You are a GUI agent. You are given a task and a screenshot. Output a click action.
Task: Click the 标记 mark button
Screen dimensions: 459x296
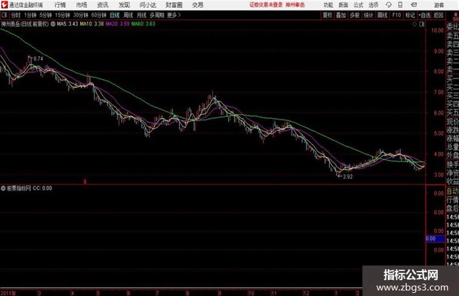click(410, 15)
